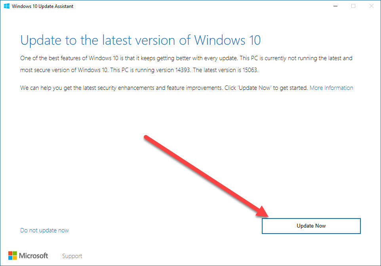Click the Windows logo icon in title bar
This screenshot has width=381, height=266.
click(x=7, y=6)
